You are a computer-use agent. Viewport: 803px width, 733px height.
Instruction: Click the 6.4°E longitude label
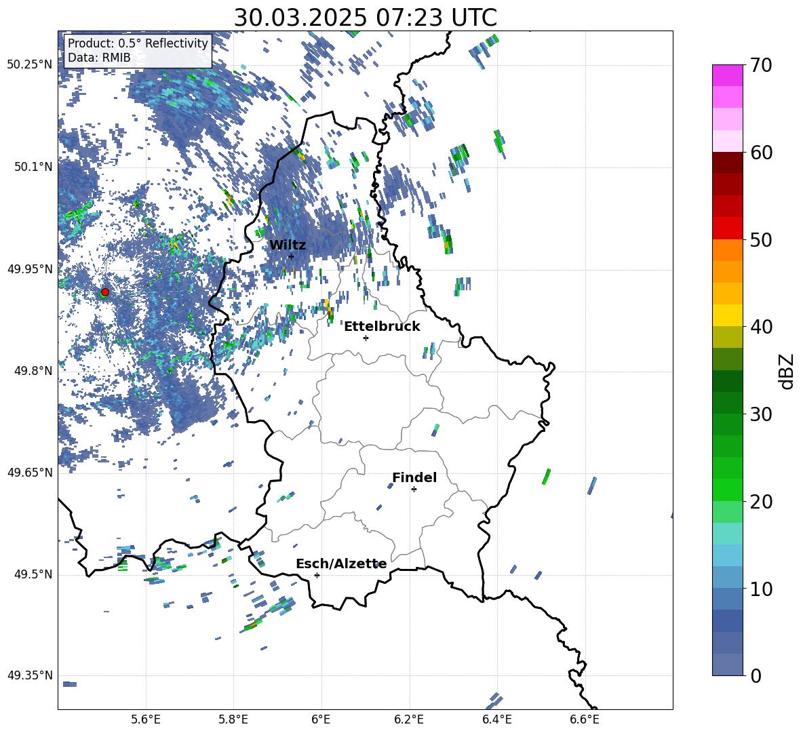(x=496, y=720)
